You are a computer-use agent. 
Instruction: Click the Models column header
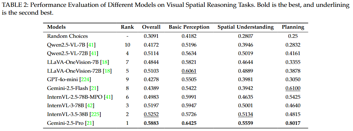coord(56,27)
